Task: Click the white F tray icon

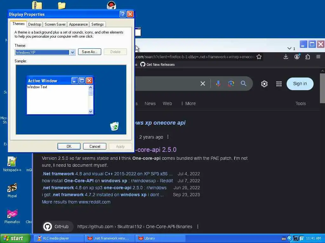Action: click(x=302, y=239)
